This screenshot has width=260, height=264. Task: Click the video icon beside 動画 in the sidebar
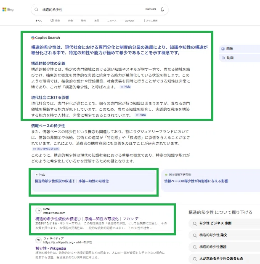[x=223, y=58]
